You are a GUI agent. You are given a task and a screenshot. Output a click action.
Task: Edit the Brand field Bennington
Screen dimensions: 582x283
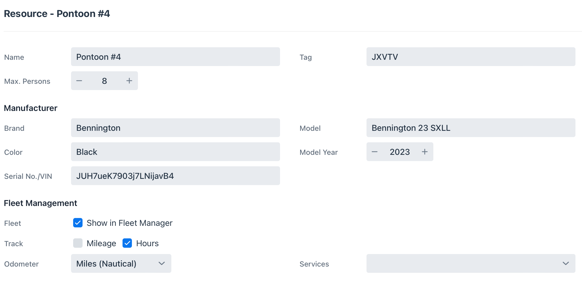point(176,128)
